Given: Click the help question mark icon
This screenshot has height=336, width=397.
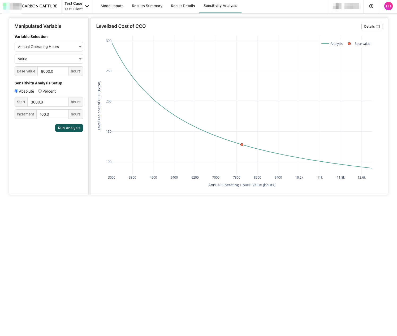Looking at the screenshot, I should [371, 6].
